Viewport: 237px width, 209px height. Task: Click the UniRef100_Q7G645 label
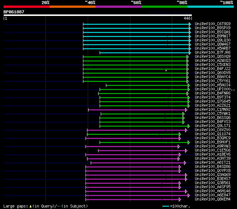point(213,102)
